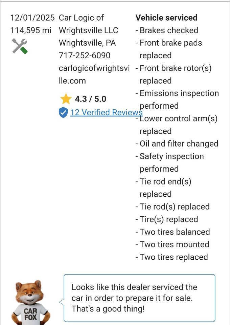
Task: Click the Car Logic of Wrightsville LLC name
Action: [x=88, y=24]
